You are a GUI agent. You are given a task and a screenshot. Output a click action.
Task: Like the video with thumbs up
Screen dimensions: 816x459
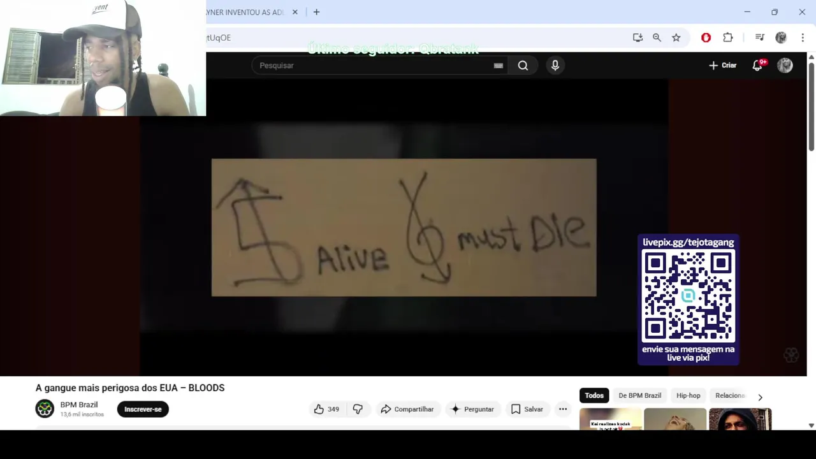click(x=326, y=409)
